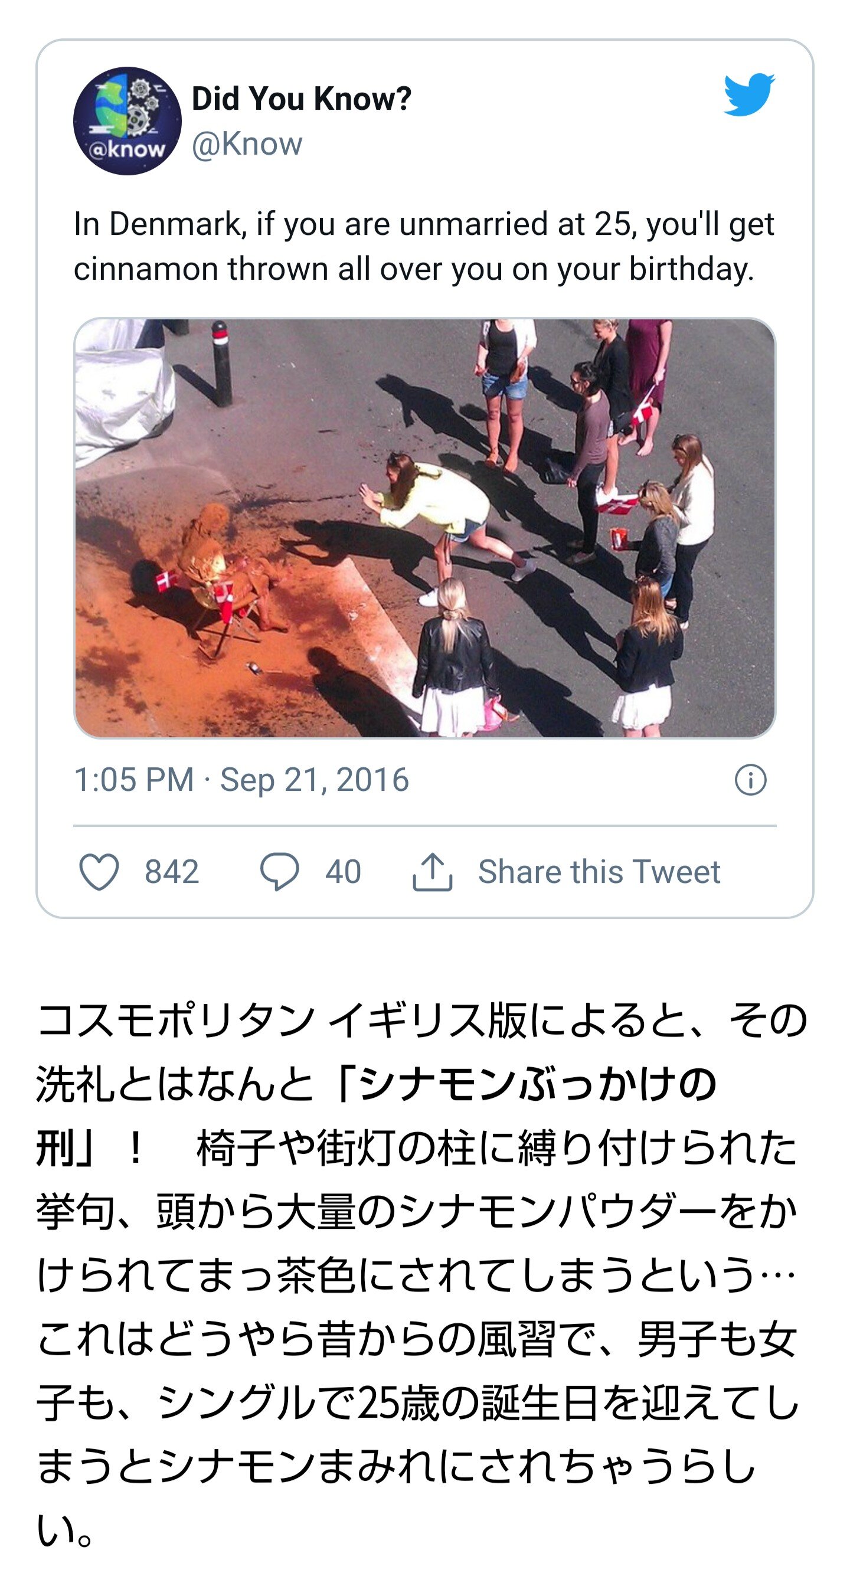Click the 842 likes count
The width and height of the screenshot is (850, 1570).
coord(172,872)
